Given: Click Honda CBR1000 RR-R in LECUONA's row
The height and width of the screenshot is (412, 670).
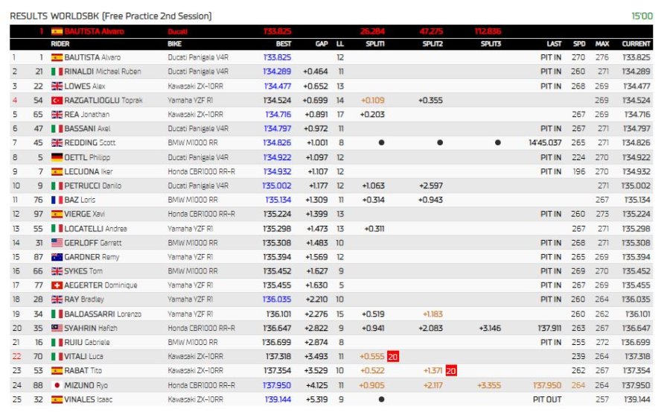Looking at the screenshot, I should click(201, 171).
